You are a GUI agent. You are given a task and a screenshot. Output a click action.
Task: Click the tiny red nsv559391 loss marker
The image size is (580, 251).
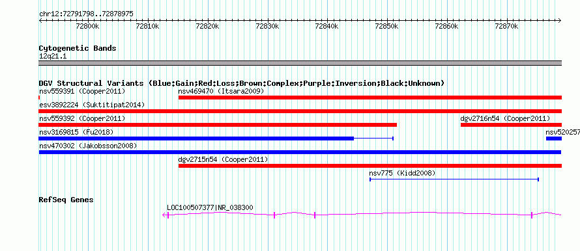pyautogui.click(x=39, y=98)
